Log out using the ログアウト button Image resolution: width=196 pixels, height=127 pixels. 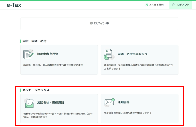[181, 5]
